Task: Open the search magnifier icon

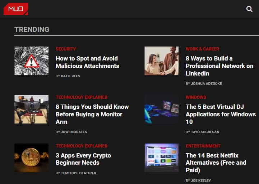Action: click(249, 9)
